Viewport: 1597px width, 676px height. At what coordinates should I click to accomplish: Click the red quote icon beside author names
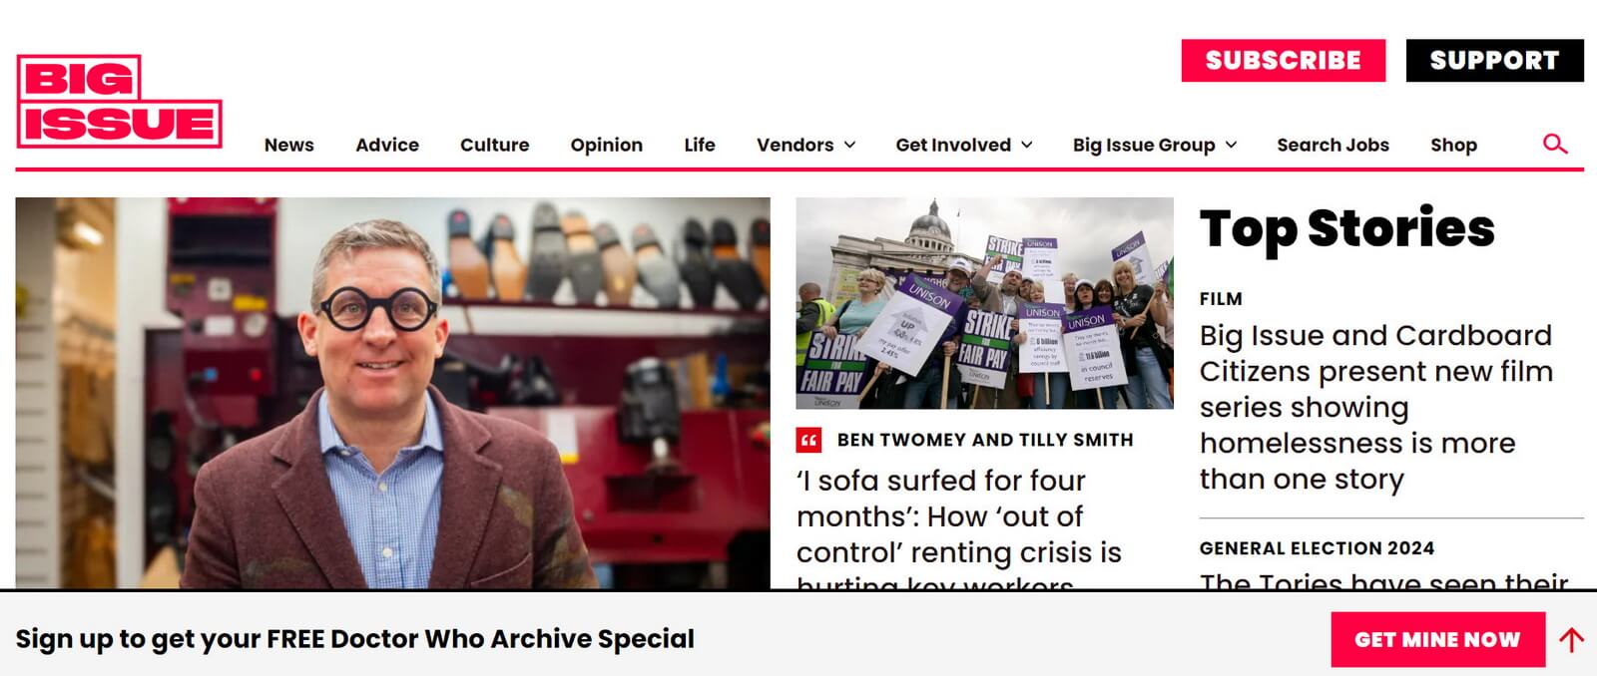coord(808,440)
